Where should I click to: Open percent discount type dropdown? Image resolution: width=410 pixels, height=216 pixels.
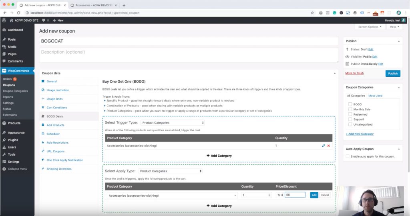click(x=280, y=195)
